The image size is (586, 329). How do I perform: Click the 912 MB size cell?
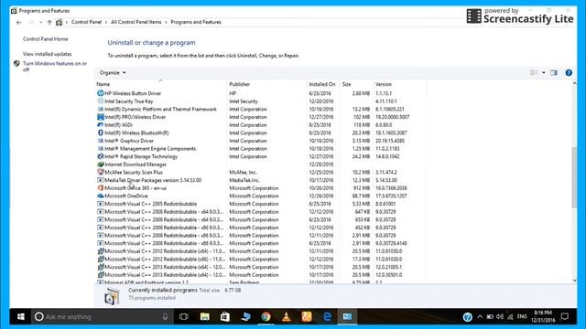[x=362, y=188]
